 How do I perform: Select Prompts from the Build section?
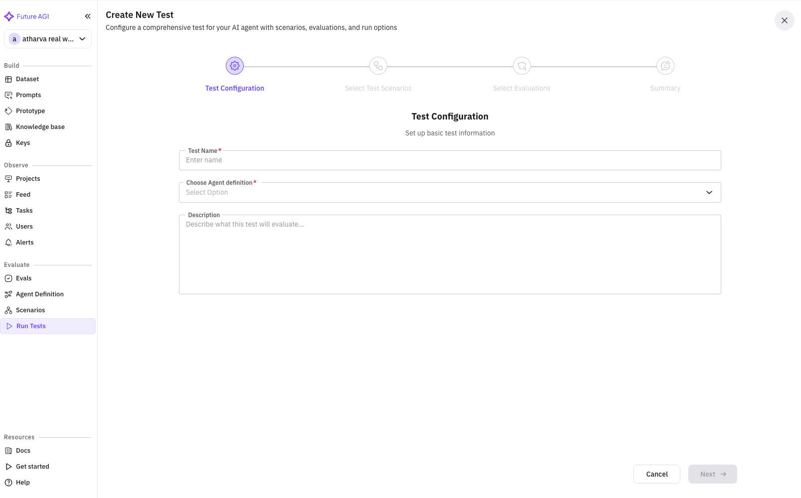(28, 95)
